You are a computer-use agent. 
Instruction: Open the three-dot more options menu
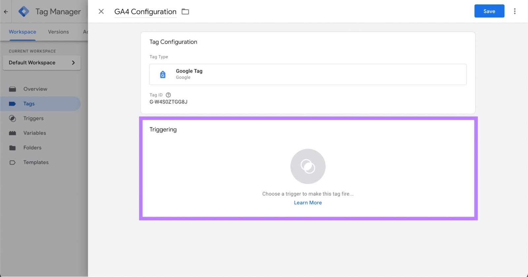tap(514, 11)
